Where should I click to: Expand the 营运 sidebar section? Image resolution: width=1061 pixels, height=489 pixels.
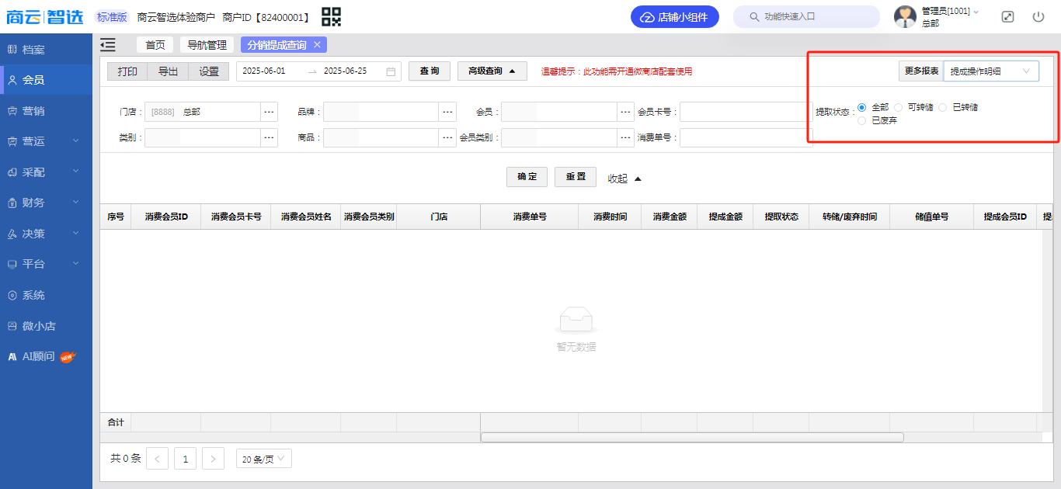46,141
